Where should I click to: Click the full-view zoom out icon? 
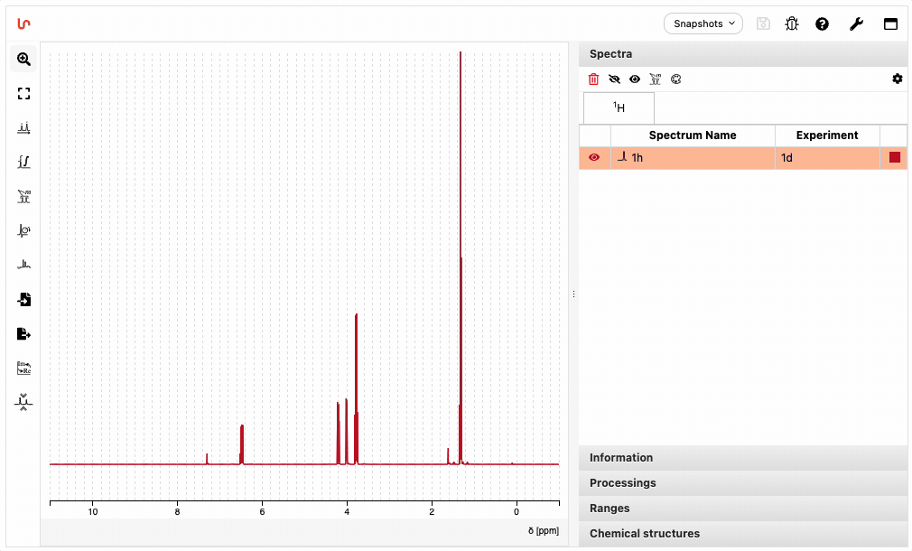[x=23, y=94]
